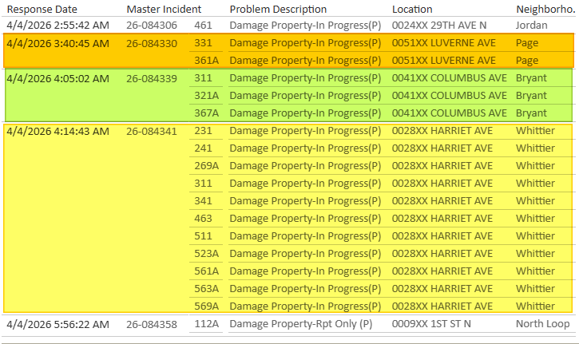Select unit 461 in the Jordan row
The image size is (579, 344).
pyautogui.click(x=203, y=25)
